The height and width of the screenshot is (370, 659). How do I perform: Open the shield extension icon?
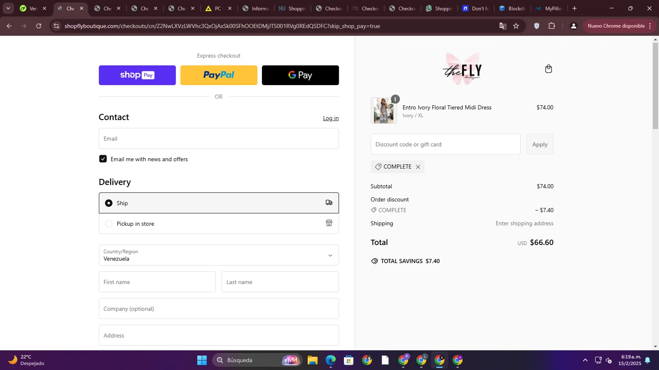point(536,26)
